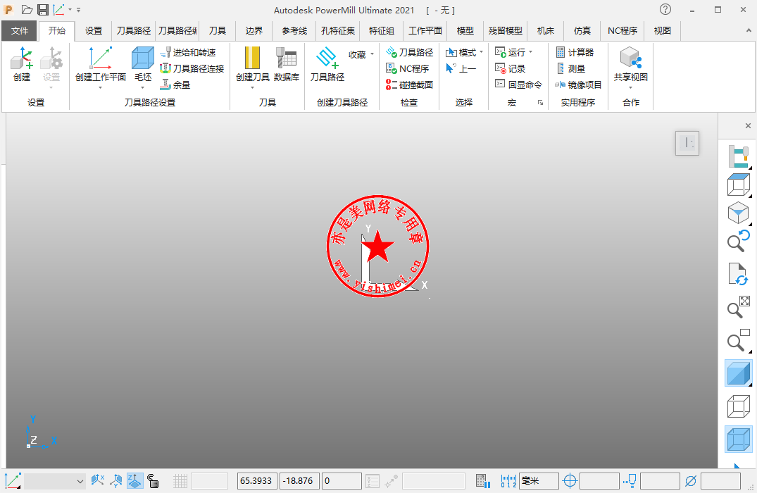Screen dimensions: 757x493
Task: Switch to the 仿真 simulation tab
Action: (582, 30)
